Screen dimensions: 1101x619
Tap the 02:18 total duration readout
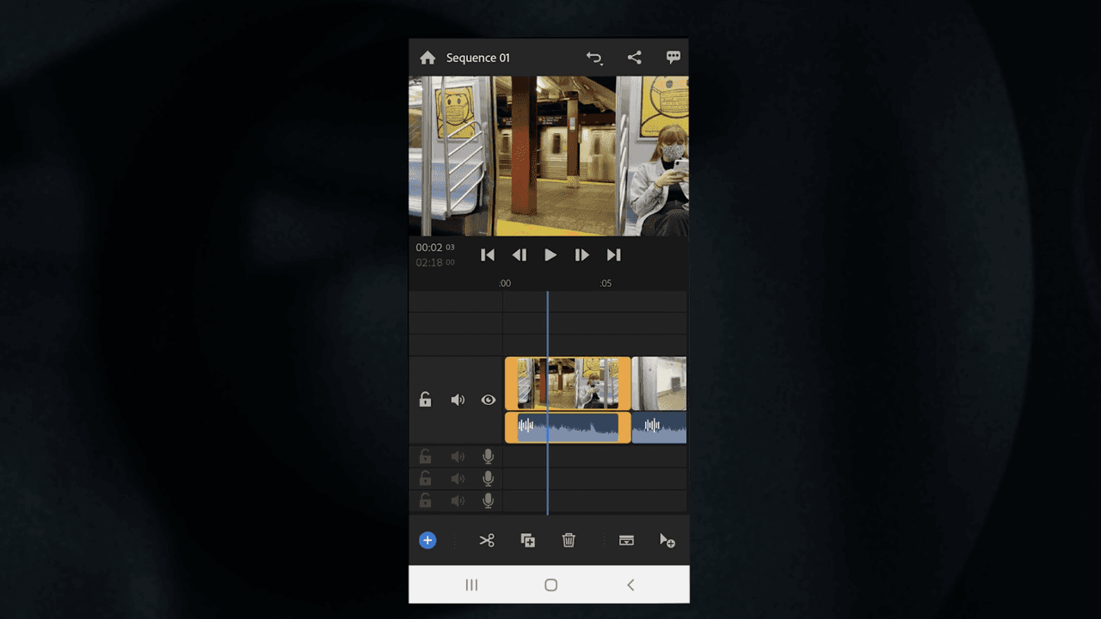435,263
